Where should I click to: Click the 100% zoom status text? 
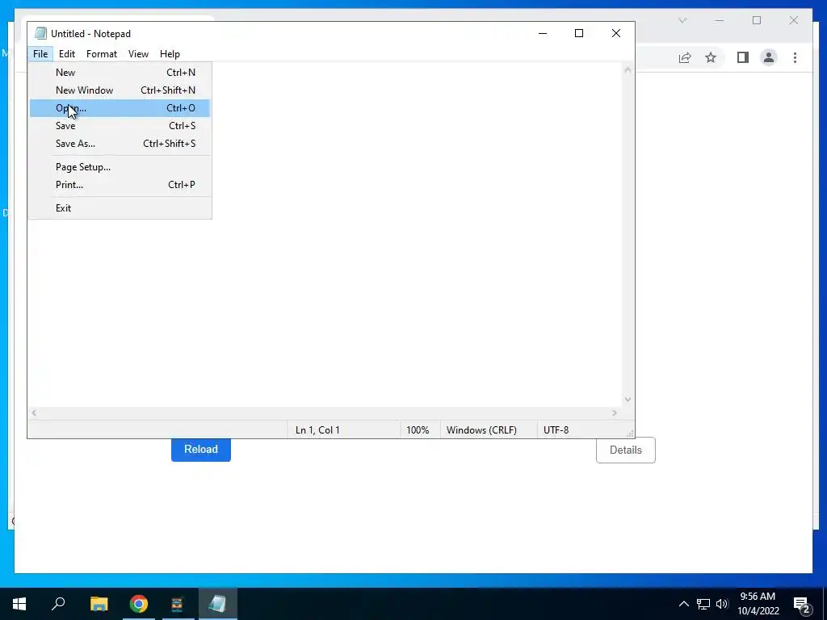418,430
